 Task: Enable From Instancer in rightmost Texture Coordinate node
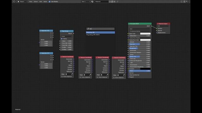coord(114,78)
